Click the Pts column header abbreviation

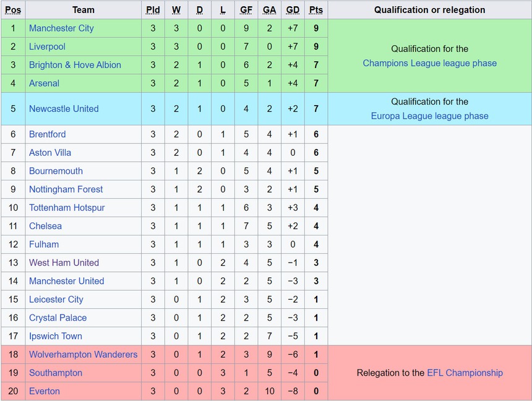tap(315, 10)
